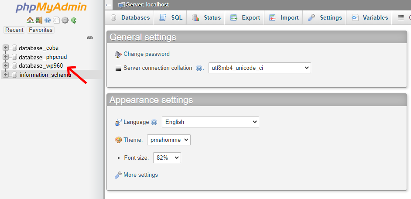
Task: Switch to the Databases tab
Action: coord(130,17)
